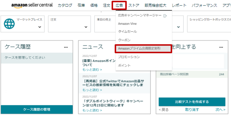Viewport: 231px width, 117px height.
Task: Open the 広告 menu in navigation bar
Action: [119, 6]
